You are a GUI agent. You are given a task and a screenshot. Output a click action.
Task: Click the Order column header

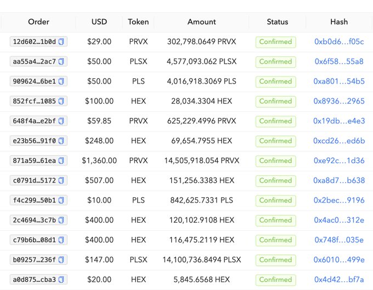(x=38, y=22)
